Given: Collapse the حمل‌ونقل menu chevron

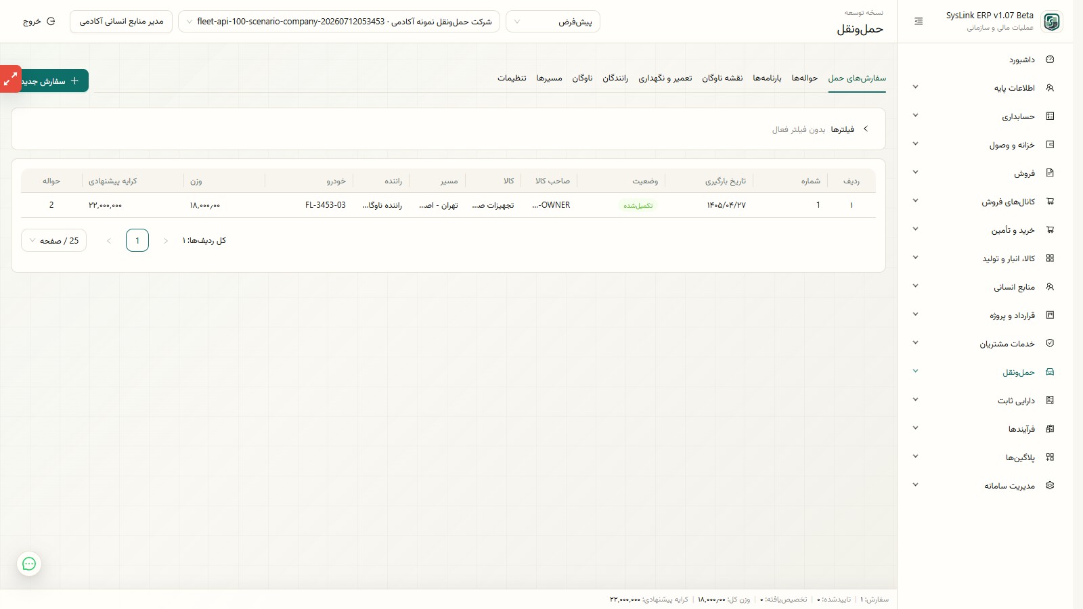Looking at the screenshot, I should [915, 371].
